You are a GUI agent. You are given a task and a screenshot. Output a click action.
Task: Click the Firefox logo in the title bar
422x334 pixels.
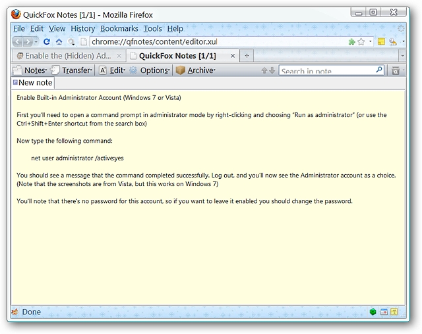click(x=16, y=14)
